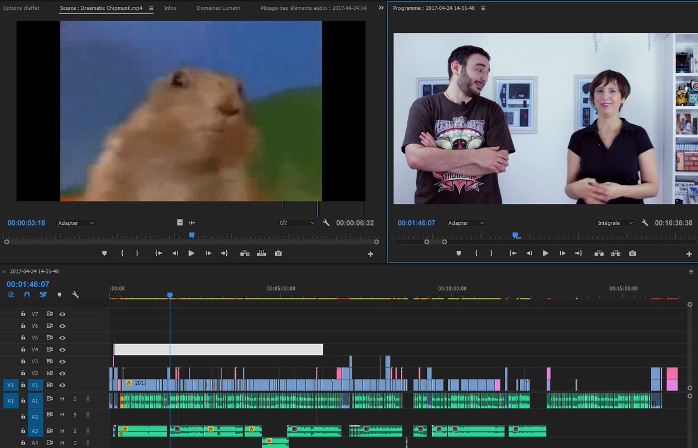This screenshot has height=448, width=698.
Task: Open the Mixage des éléments audio tab
Action: [314, 8]
